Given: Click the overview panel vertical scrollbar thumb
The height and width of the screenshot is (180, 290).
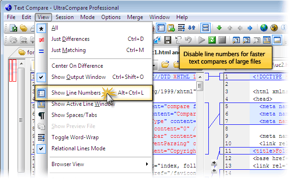Looking at the screenshot, I should click(21, 120).
